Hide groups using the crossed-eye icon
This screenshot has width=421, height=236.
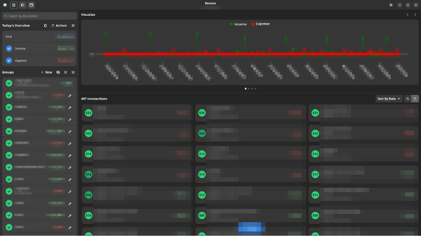click(x=58, y=72)
